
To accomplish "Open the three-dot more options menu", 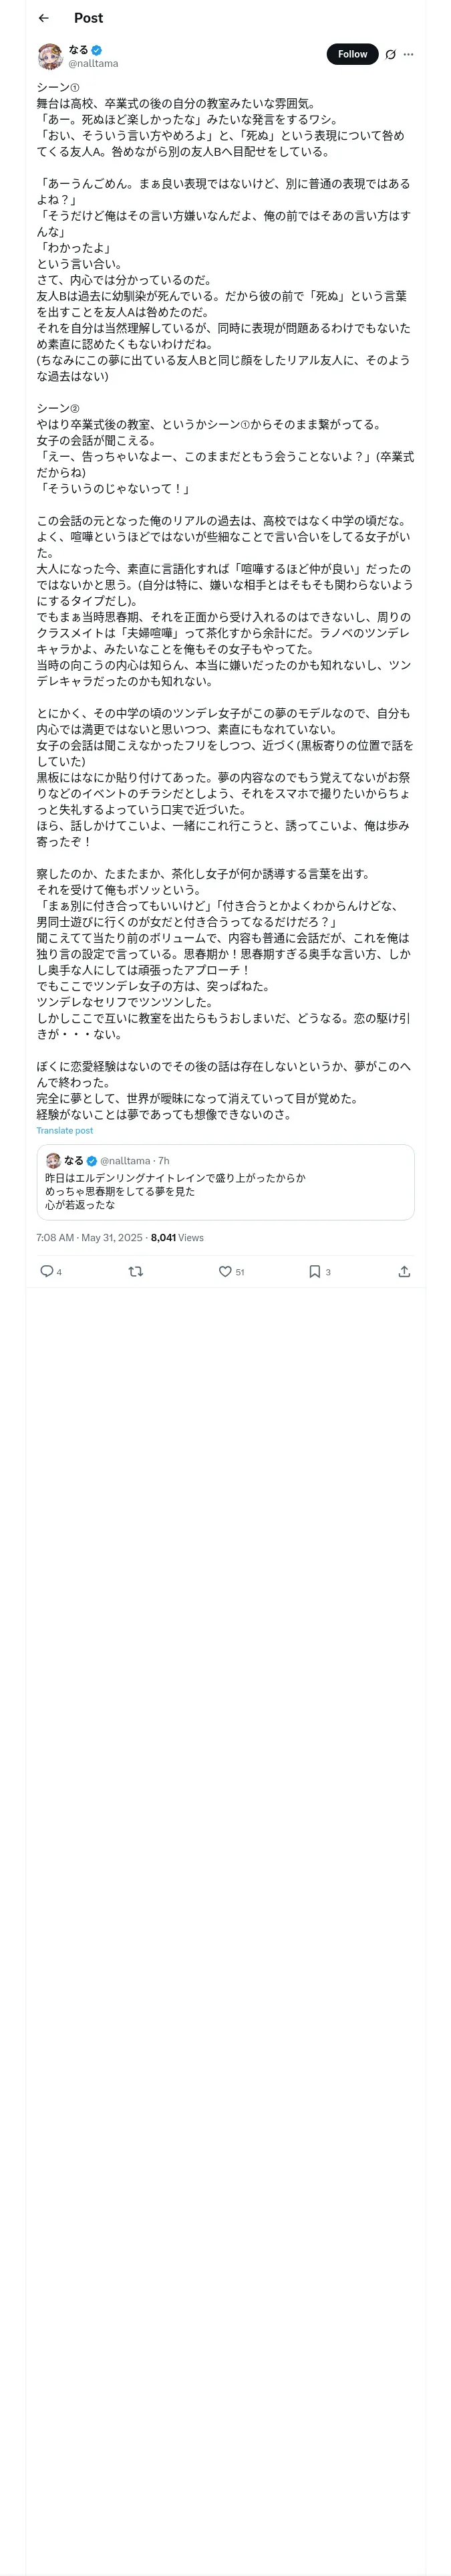I will (408, 54).
